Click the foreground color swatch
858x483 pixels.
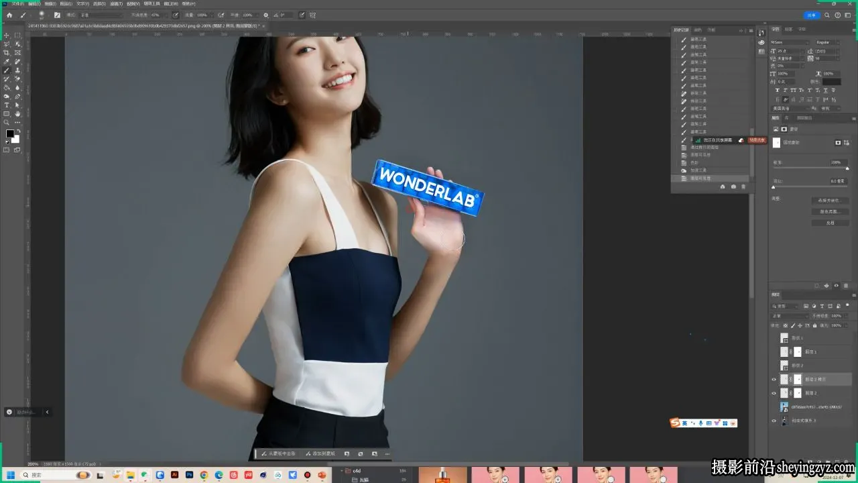click(10, 134)
